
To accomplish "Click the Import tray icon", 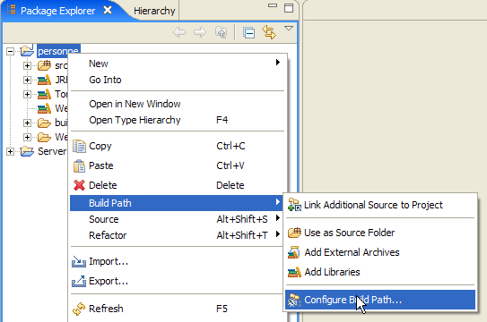I will [x=79, y=261].
